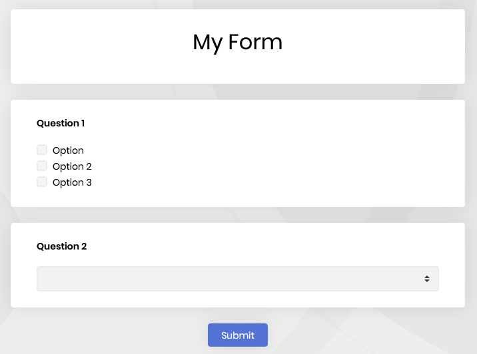Click the "Question 1" heading
Screen dimensions: 477x354
click(x=61, y=123)
